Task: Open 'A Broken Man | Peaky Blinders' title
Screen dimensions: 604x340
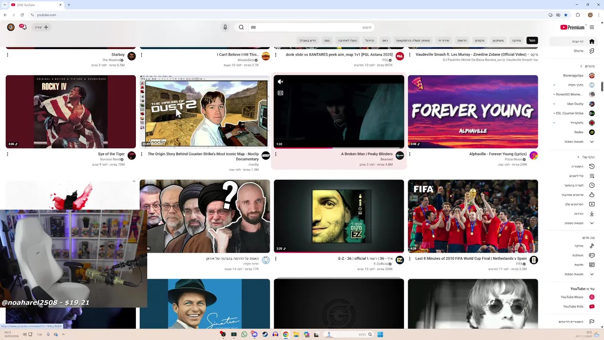Action: tap(367, 154)
